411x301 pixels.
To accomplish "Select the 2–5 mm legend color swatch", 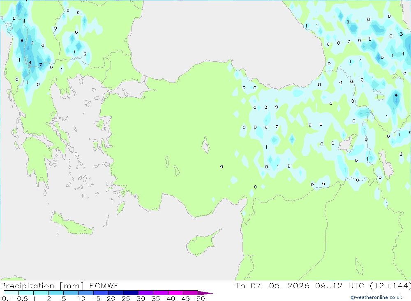I will coord(56,293).
